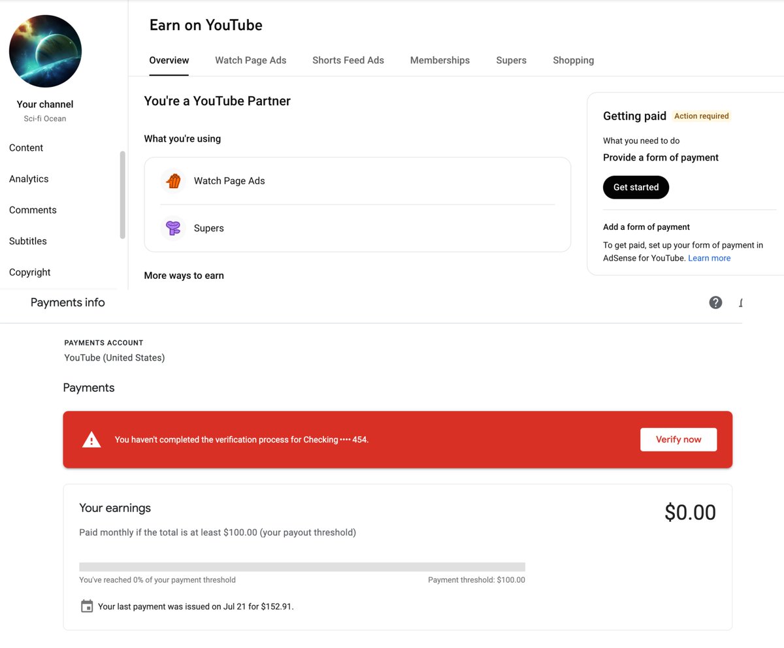Click the Verify now button
This screenshot has width=784, height=648.
(678, 440)
